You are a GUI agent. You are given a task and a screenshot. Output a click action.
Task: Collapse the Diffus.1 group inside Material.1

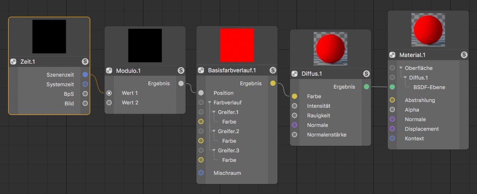click(405, 78)
